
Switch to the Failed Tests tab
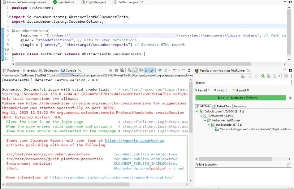point(222,106)
